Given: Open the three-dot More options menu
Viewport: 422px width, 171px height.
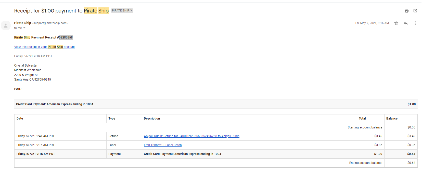Looking at the screenshot, I should coord(415,23).
